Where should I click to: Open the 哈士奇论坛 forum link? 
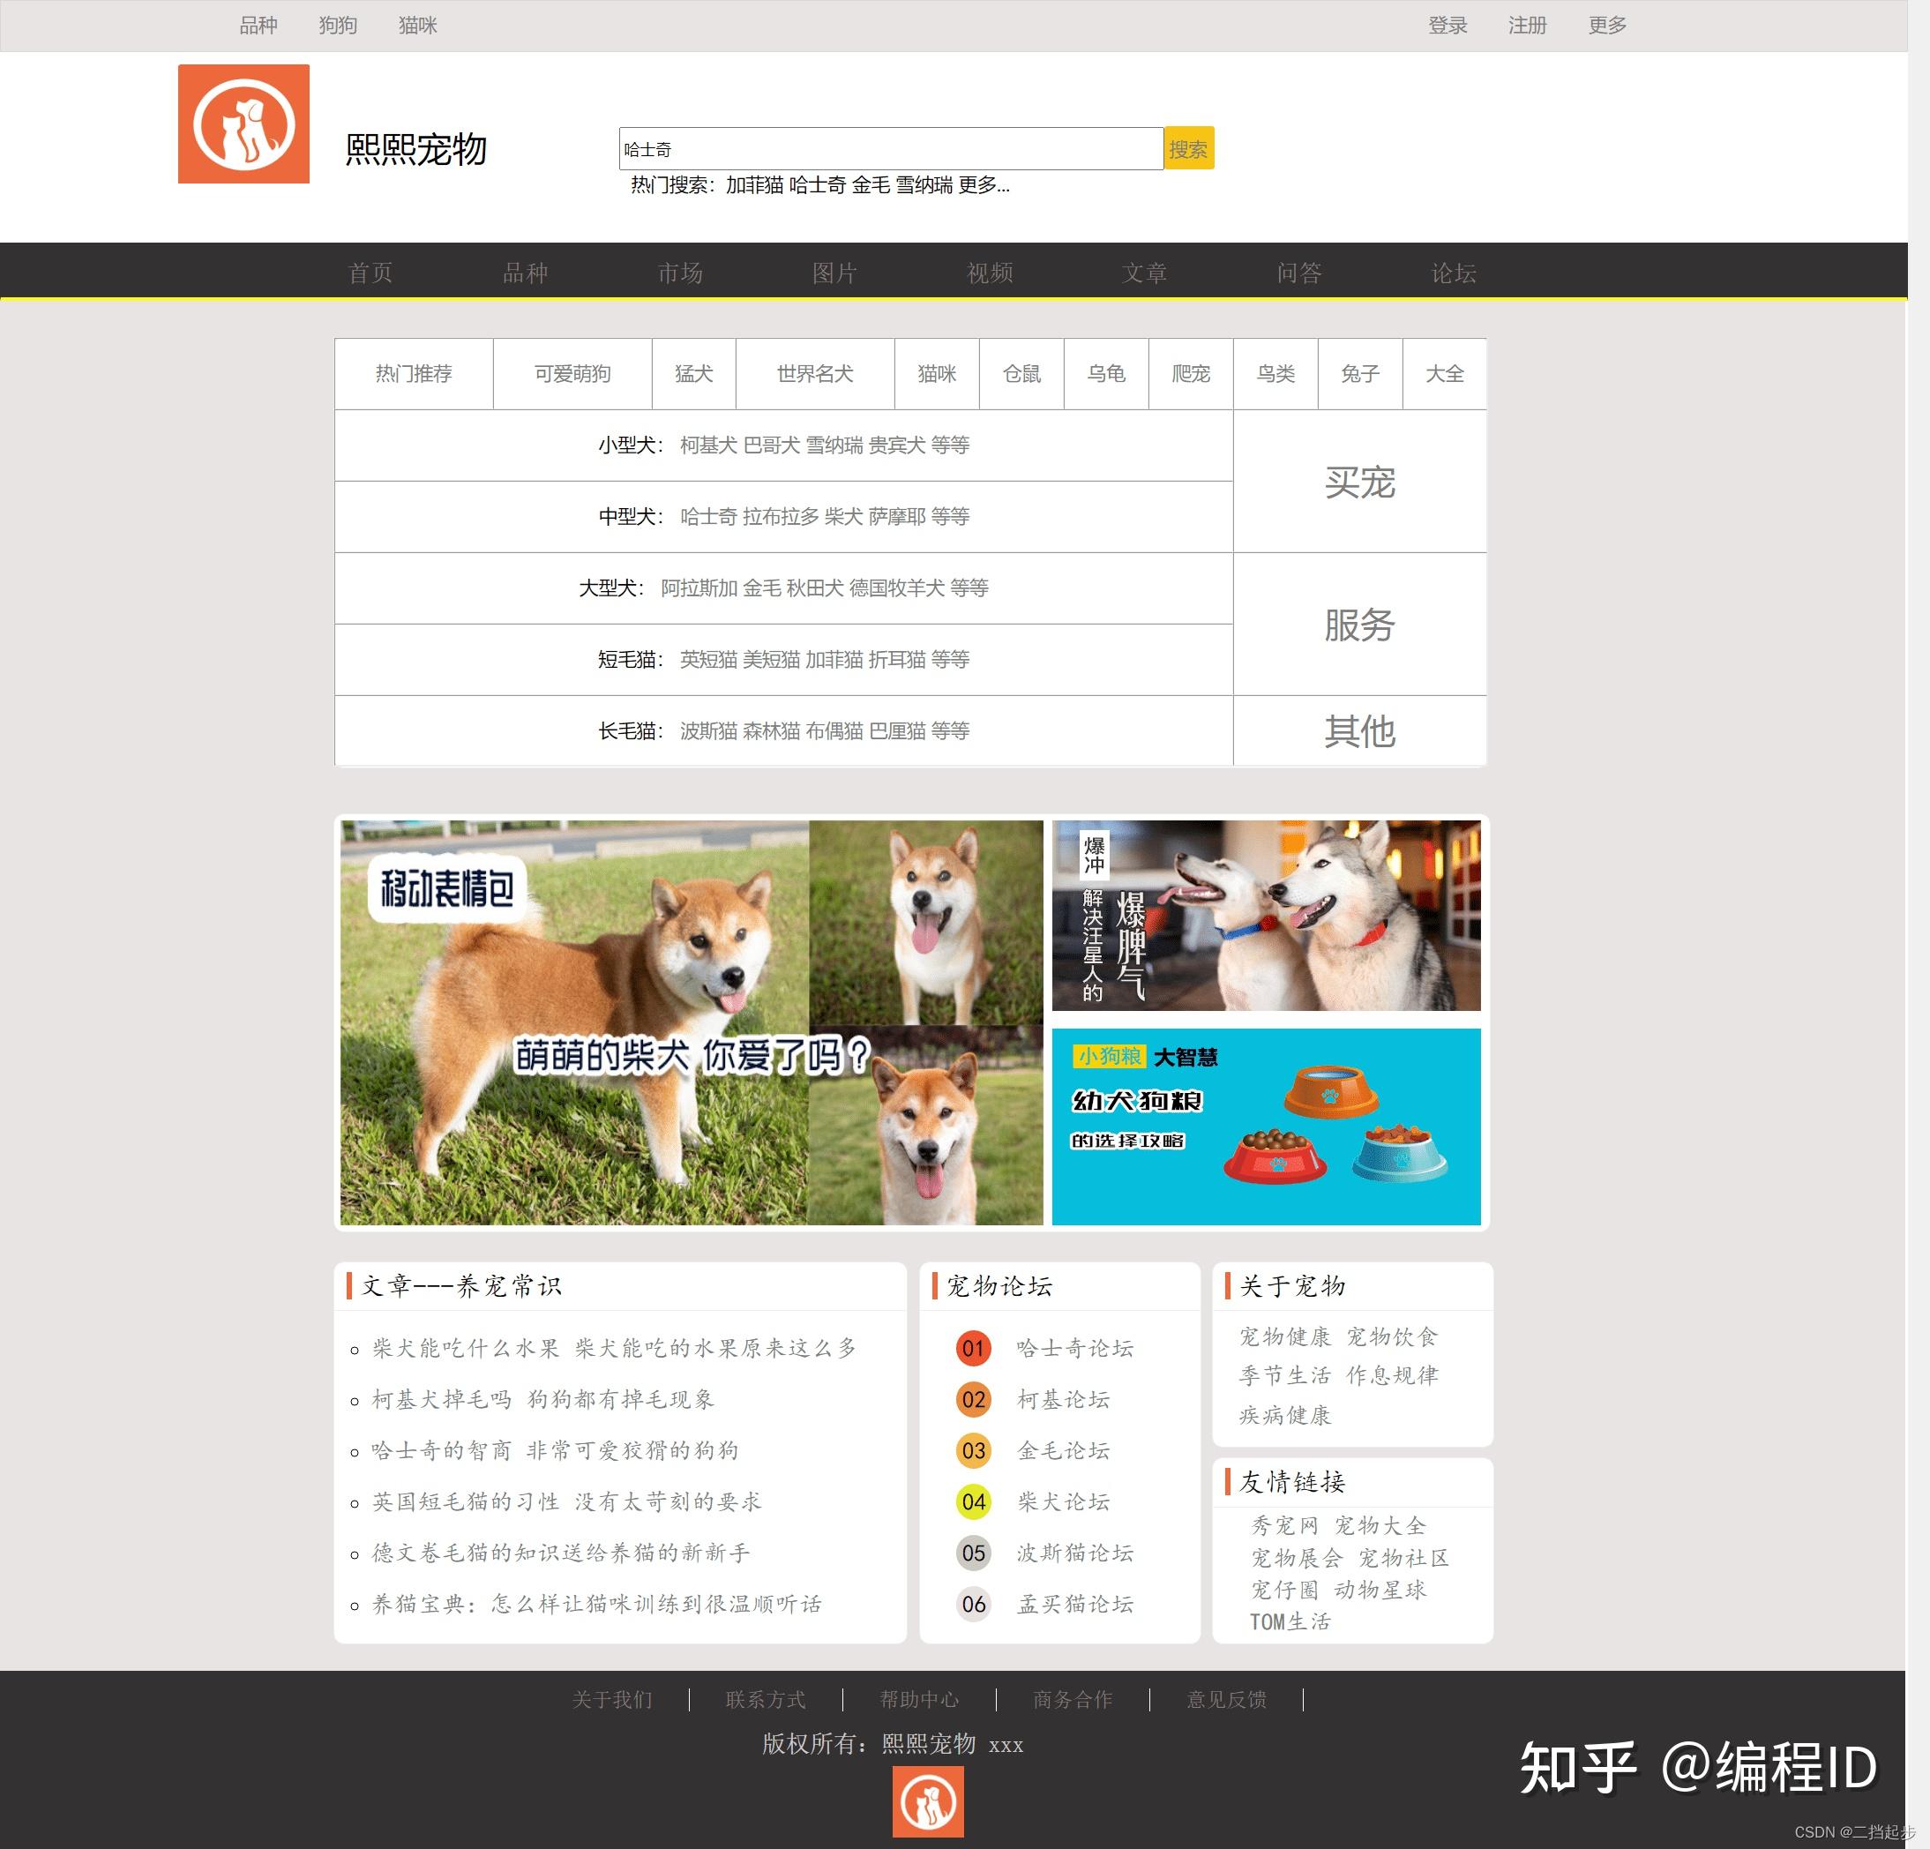coord(1075,1348)
